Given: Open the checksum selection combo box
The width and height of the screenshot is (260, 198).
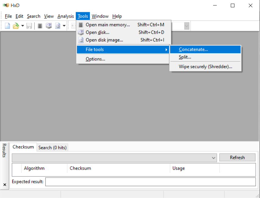Looking at the screenshot, I should click(x=114, y=157).
